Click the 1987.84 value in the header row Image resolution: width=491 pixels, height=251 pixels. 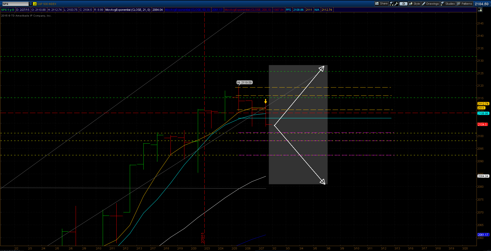tap(278, 10)
